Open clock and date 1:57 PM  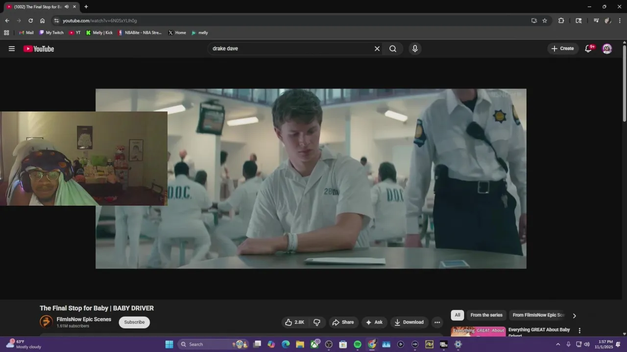click(x=603, y=344)
